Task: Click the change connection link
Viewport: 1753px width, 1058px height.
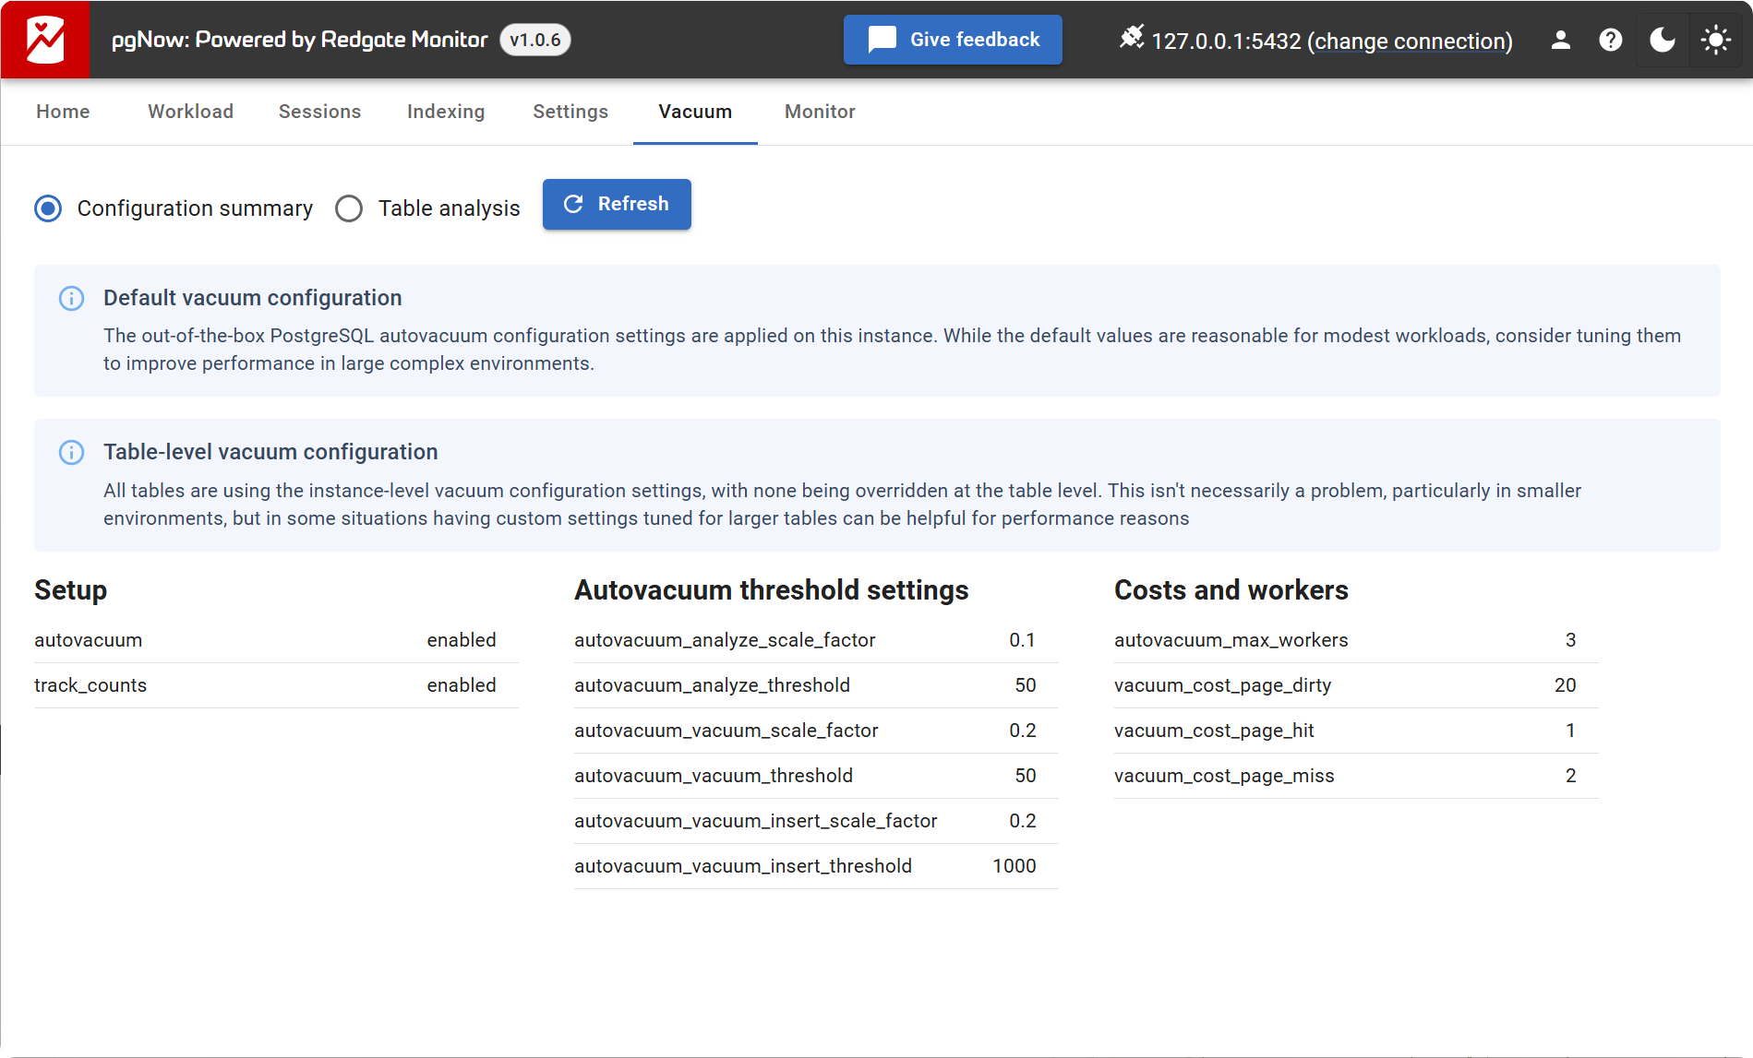Action: point(1410,42)
